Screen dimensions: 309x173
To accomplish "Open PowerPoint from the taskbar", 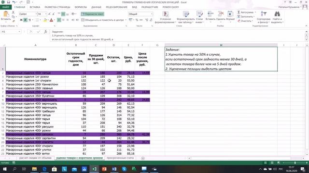I will 104,169.
